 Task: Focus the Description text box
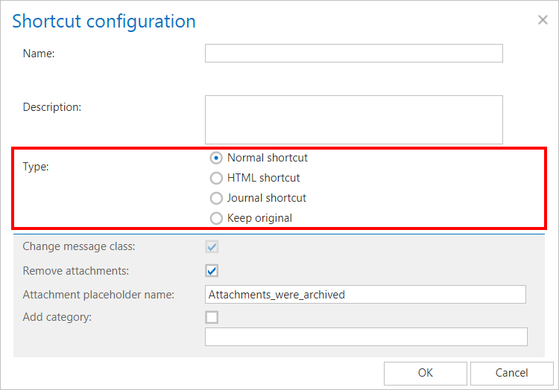pos(353,119)
